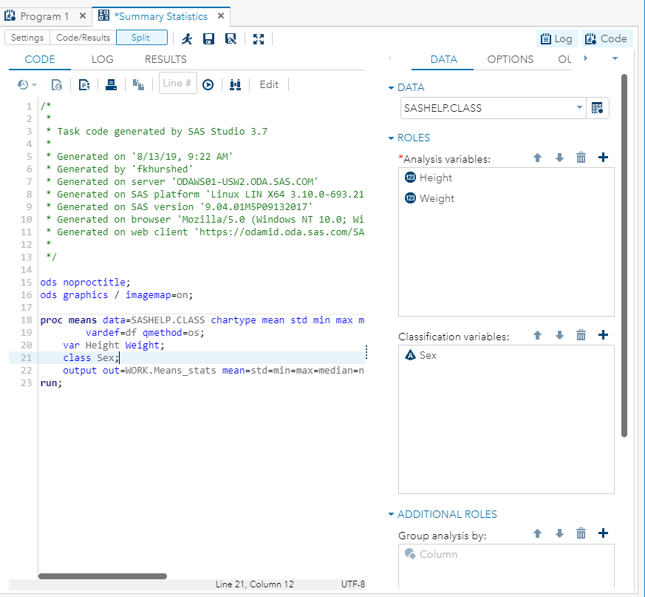Collapse the ADDITIONAL ROLES section

click(x=392, y=515)
